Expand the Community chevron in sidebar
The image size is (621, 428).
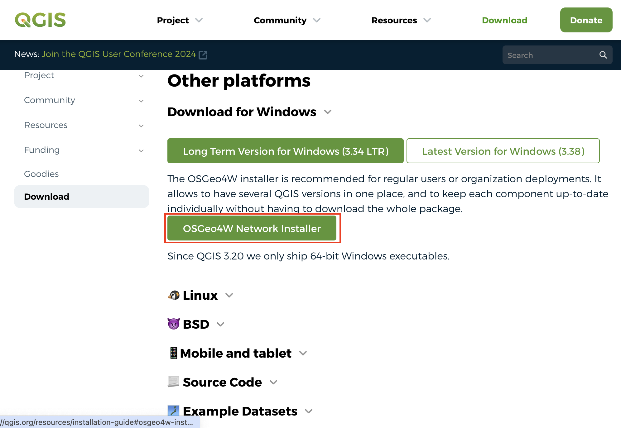[x=141, y=101]
